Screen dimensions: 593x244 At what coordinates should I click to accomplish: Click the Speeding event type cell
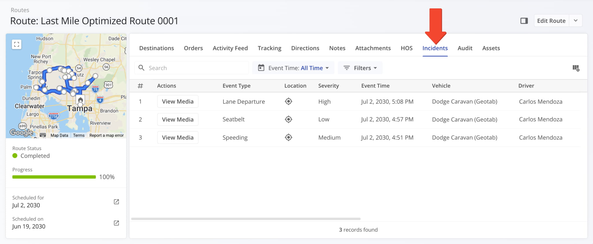click(x=235, y=138)
